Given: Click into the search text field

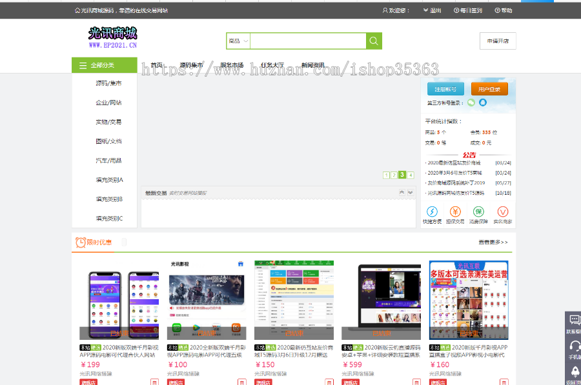Looking at the screenshot, I should tap(307, 41).
